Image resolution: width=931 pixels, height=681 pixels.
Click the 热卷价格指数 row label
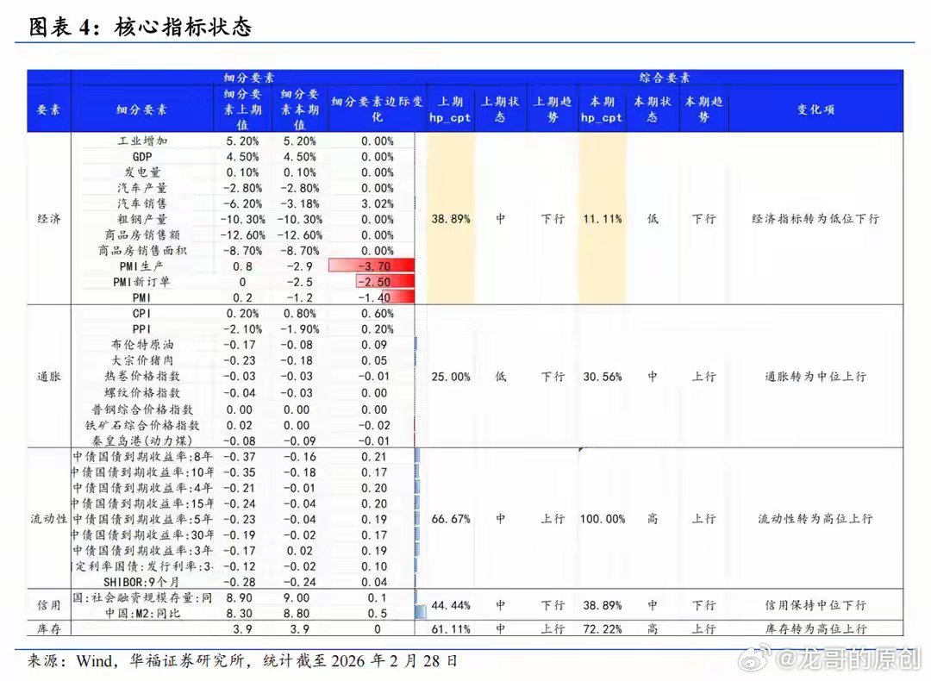point(142,377)
